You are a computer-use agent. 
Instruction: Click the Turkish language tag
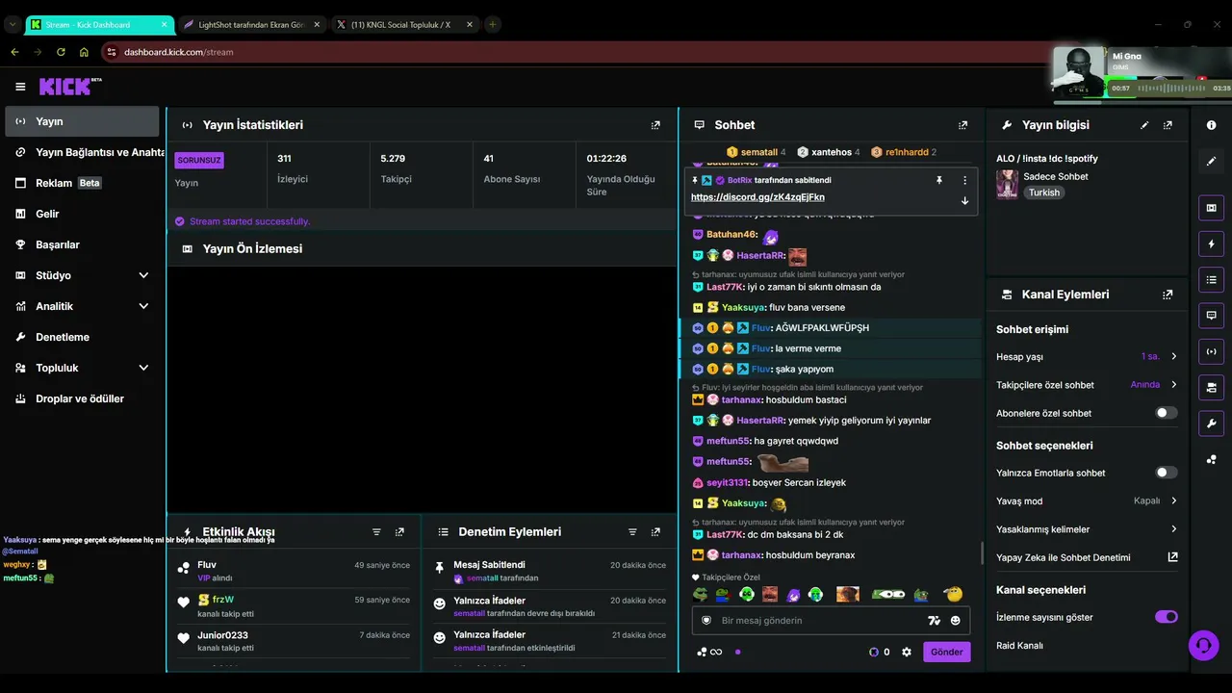coord(1043,192)
